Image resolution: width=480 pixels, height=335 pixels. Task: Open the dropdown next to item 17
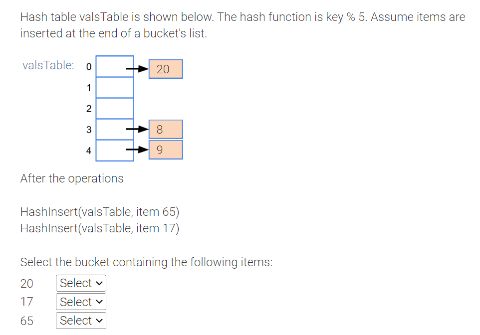point(80,302)
